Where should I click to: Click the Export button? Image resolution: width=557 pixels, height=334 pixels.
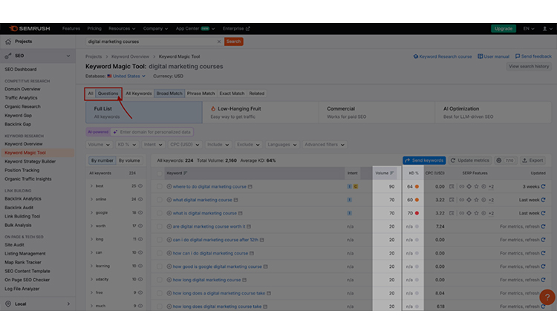(532, 160)
